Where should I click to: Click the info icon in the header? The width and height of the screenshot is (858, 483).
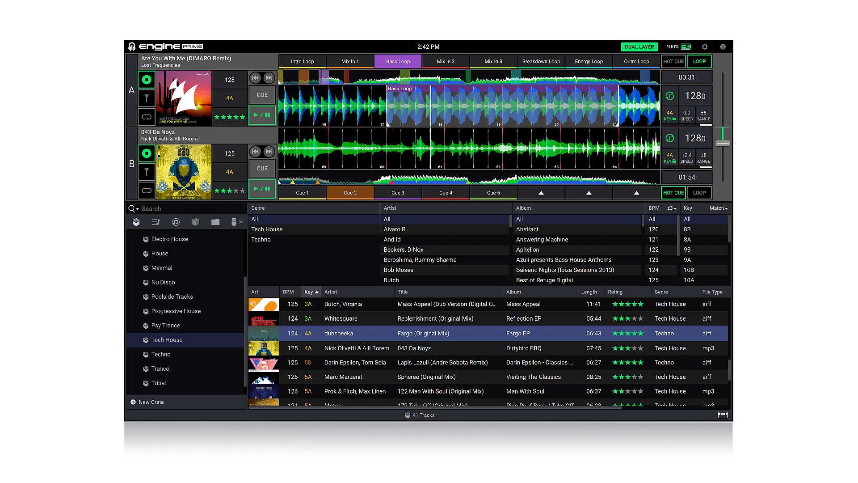[x=723, y=47]
